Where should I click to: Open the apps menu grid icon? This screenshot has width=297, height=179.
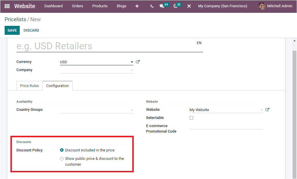coord(6,6)
